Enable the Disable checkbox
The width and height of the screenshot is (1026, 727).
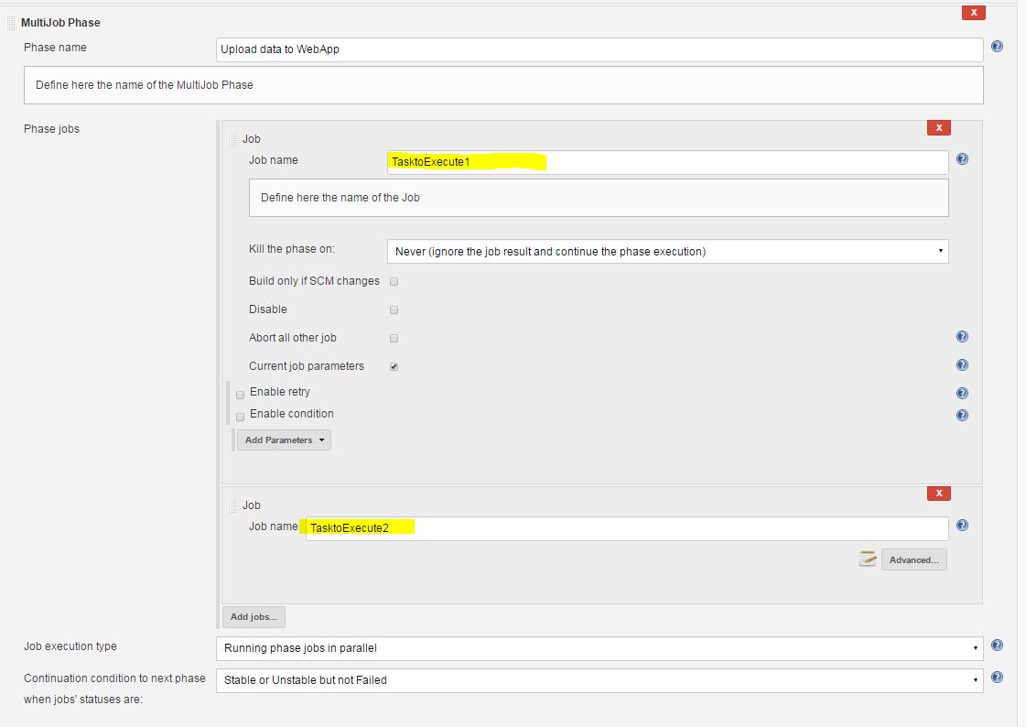click(394, 309)
